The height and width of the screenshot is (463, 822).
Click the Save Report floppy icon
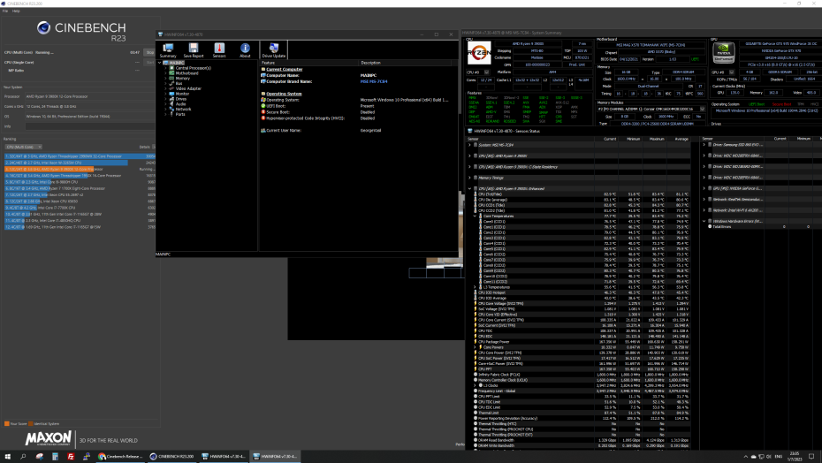194,50
